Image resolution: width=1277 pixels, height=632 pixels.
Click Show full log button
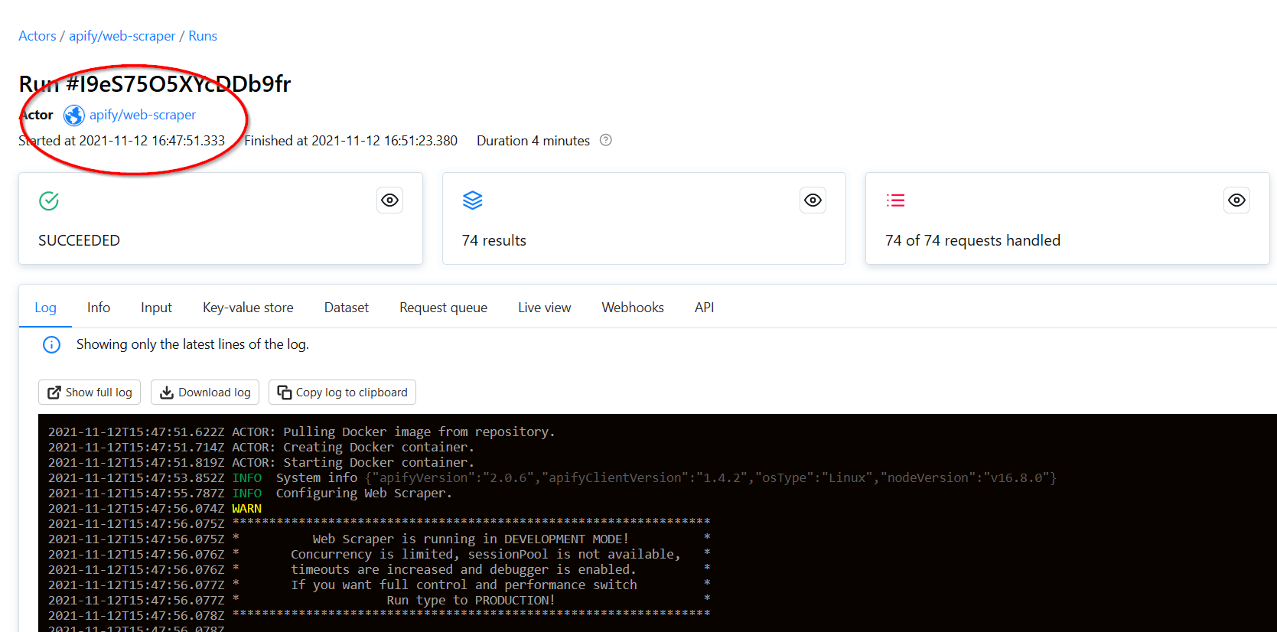[90, 393]
